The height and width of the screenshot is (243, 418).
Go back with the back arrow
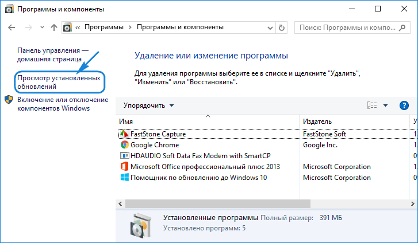(11, 27)
